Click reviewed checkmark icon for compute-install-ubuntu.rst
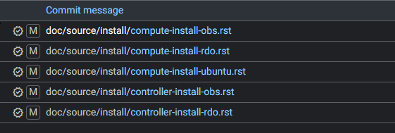 (x=18, y=72)
